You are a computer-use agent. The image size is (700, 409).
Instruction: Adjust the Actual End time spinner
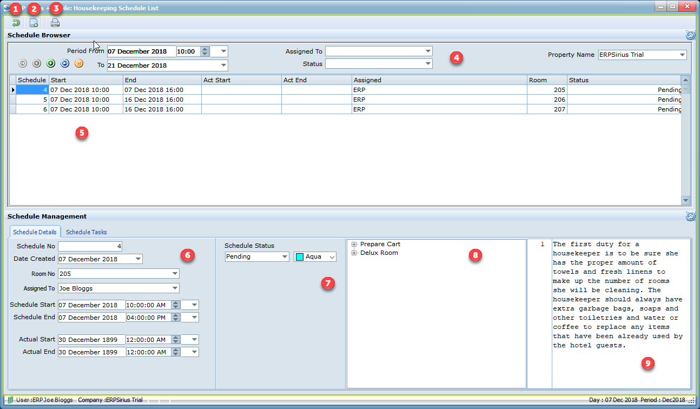175,352
